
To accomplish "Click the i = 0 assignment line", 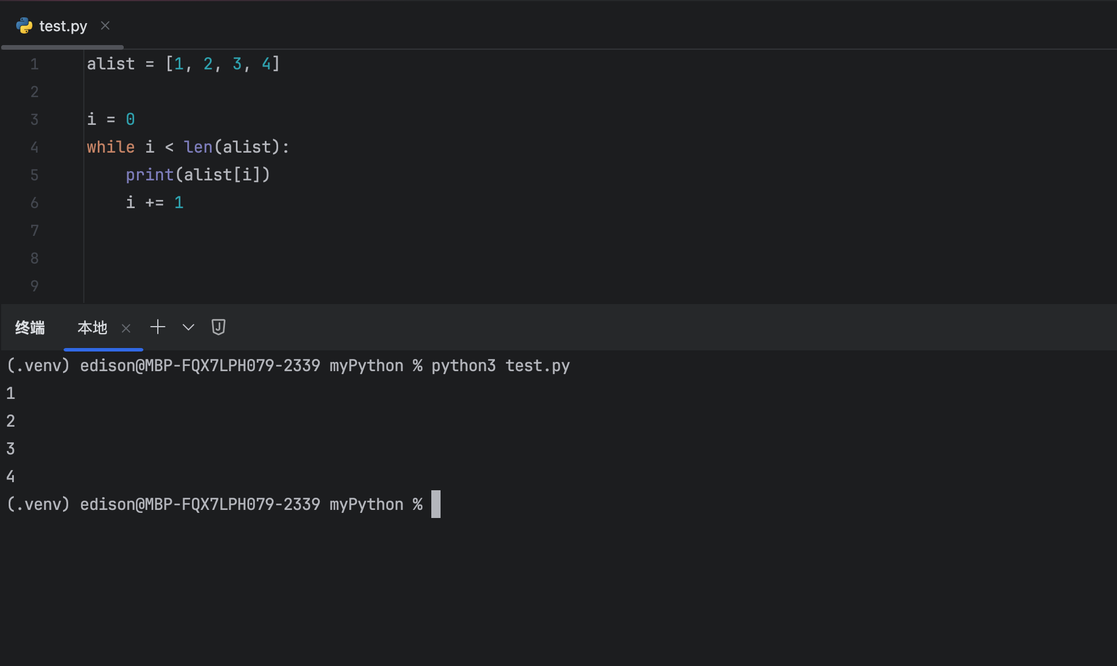I will click(x=110, y=119).
